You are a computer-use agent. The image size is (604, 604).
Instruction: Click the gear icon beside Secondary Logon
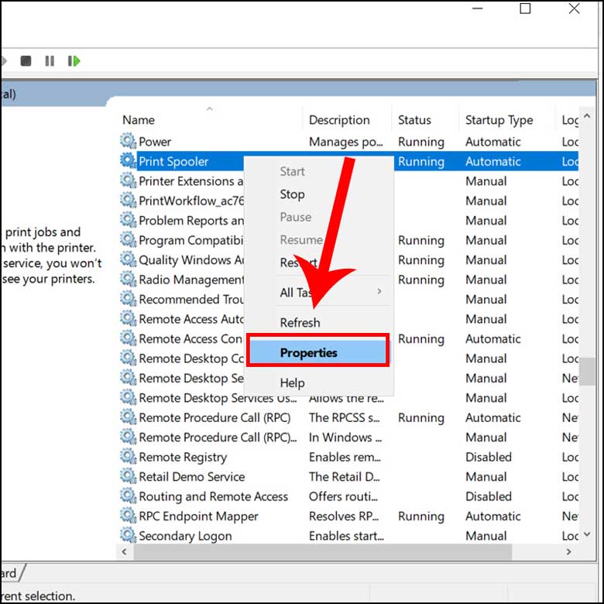click(x=128, y=536)
